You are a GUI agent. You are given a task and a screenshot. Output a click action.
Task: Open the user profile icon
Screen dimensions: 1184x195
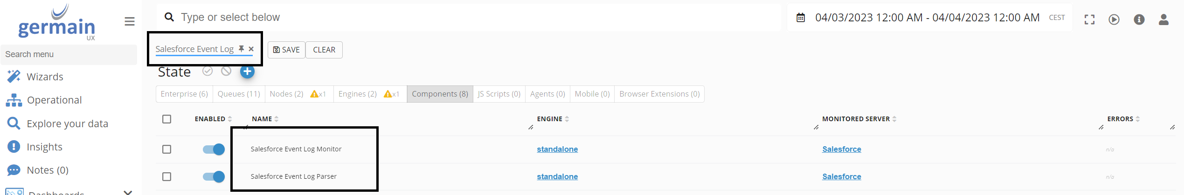point(1164,19)
